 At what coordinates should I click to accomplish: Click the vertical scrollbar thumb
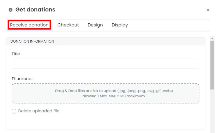(x=212, y=65)
